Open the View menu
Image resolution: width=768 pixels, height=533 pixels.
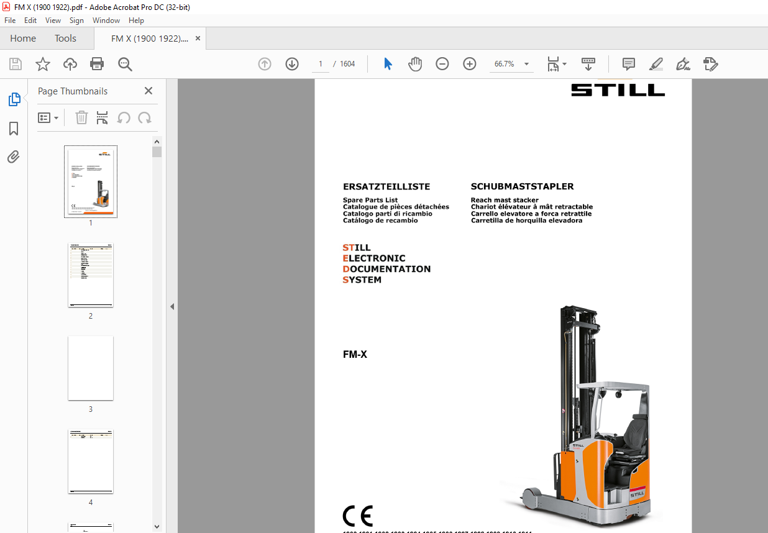click(x=53, y=20)
